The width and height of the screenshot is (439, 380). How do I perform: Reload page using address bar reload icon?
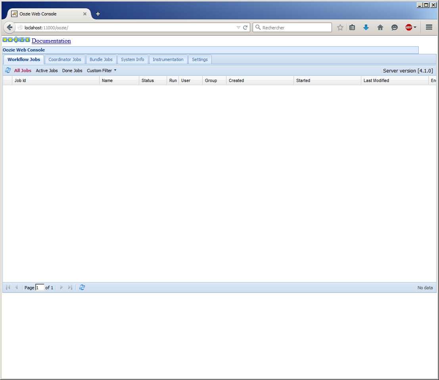point(245,27)
